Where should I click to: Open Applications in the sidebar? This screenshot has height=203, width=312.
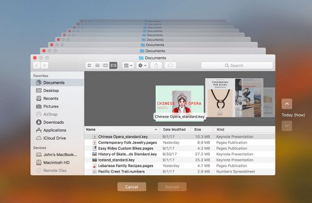(57, 130)
